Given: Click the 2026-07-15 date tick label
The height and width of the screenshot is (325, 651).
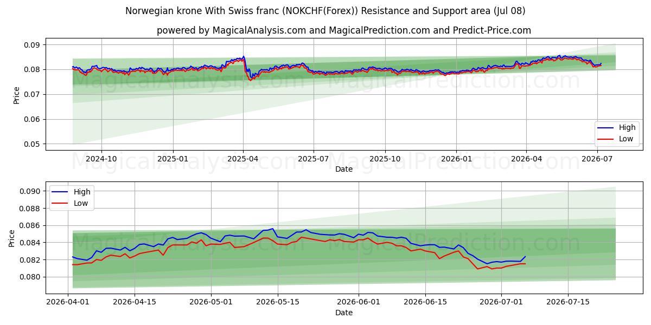Looking at the screenshot, I should point(569,302).
